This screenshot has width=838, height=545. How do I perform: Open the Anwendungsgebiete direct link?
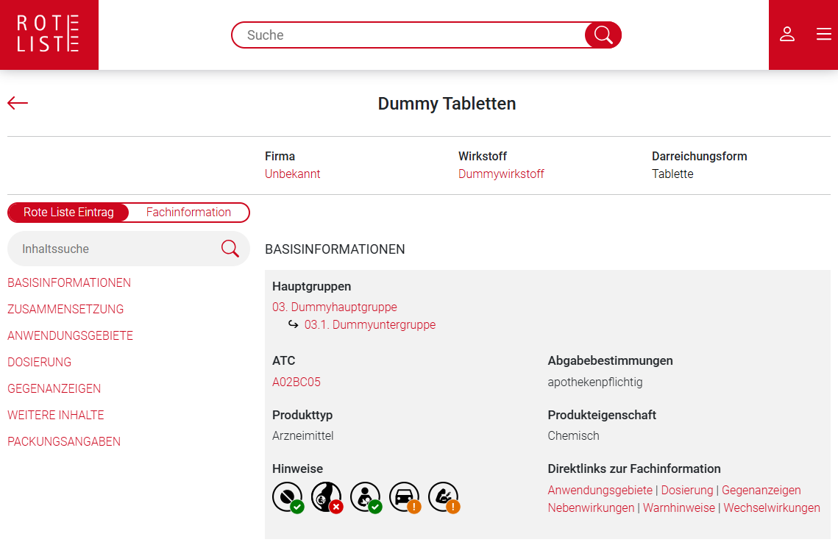tap(600, 491)
